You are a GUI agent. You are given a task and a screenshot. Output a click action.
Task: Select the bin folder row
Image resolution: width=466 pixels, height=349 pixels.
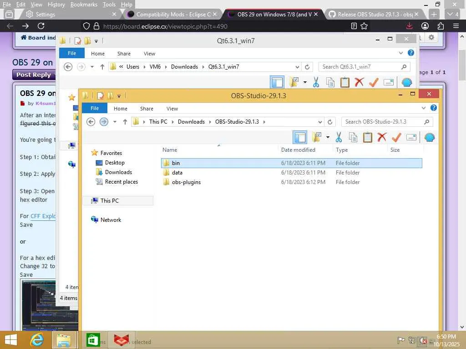point(292,163)
